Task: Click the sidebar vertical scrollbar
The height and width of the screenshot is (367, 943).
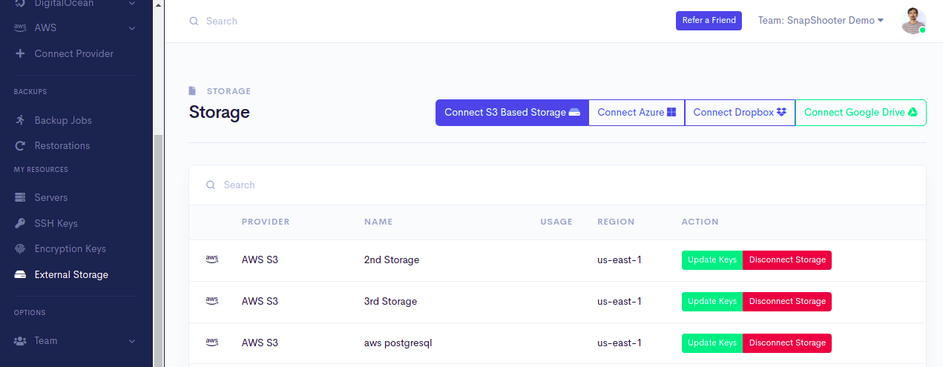Action: (x=157, y=252)
